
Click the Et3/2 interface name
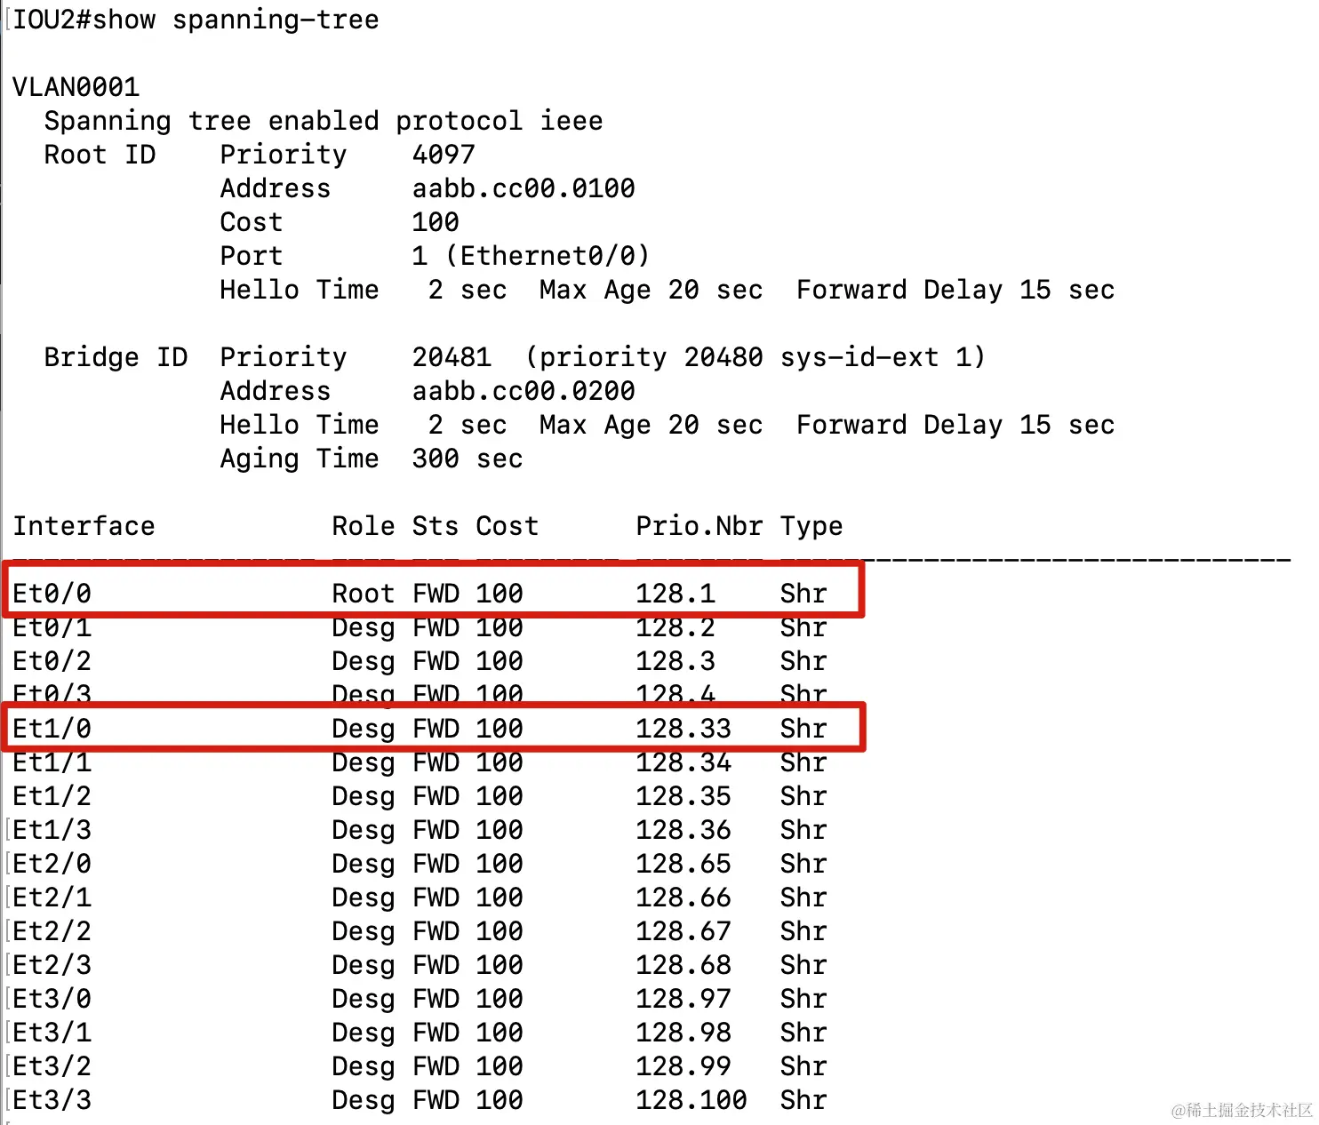pos(52,1066)
